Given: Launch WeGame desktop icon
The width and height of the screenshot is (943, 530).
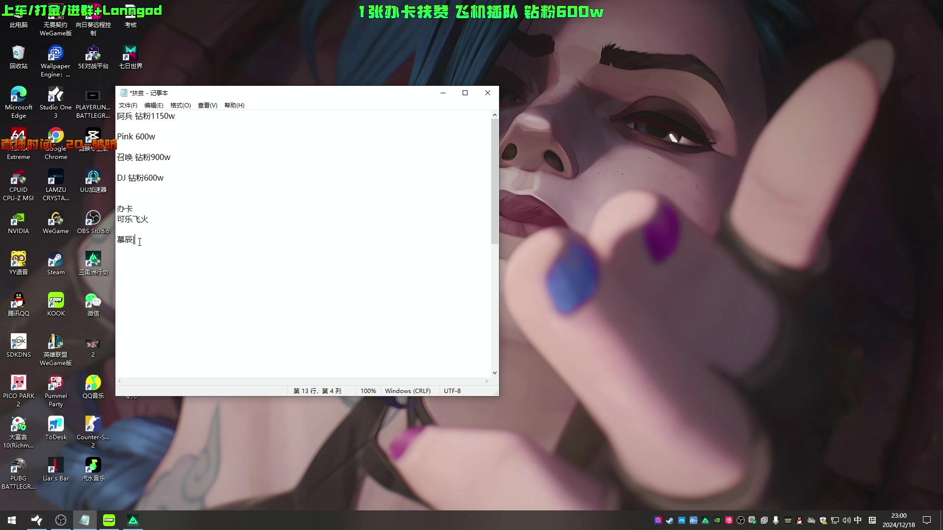Looking at the screenshot, I should pos(55,222).
